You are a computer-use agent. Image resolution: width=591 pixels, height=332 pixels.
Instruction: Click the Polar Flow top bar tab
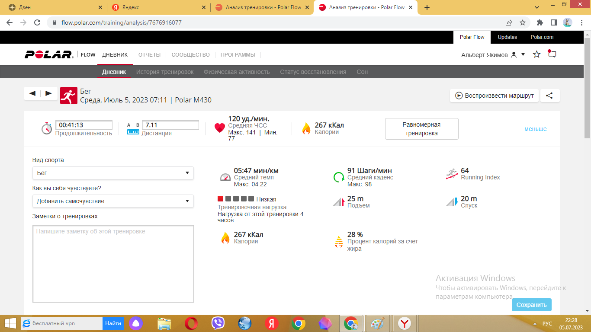(x=472, y=37)
